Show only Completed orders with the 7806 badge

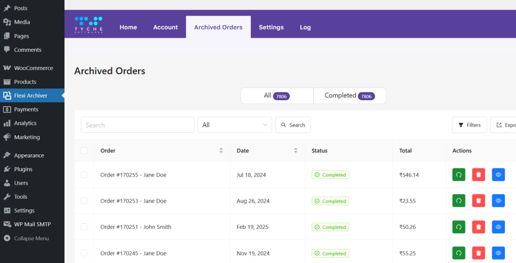[x=350, y=96]
